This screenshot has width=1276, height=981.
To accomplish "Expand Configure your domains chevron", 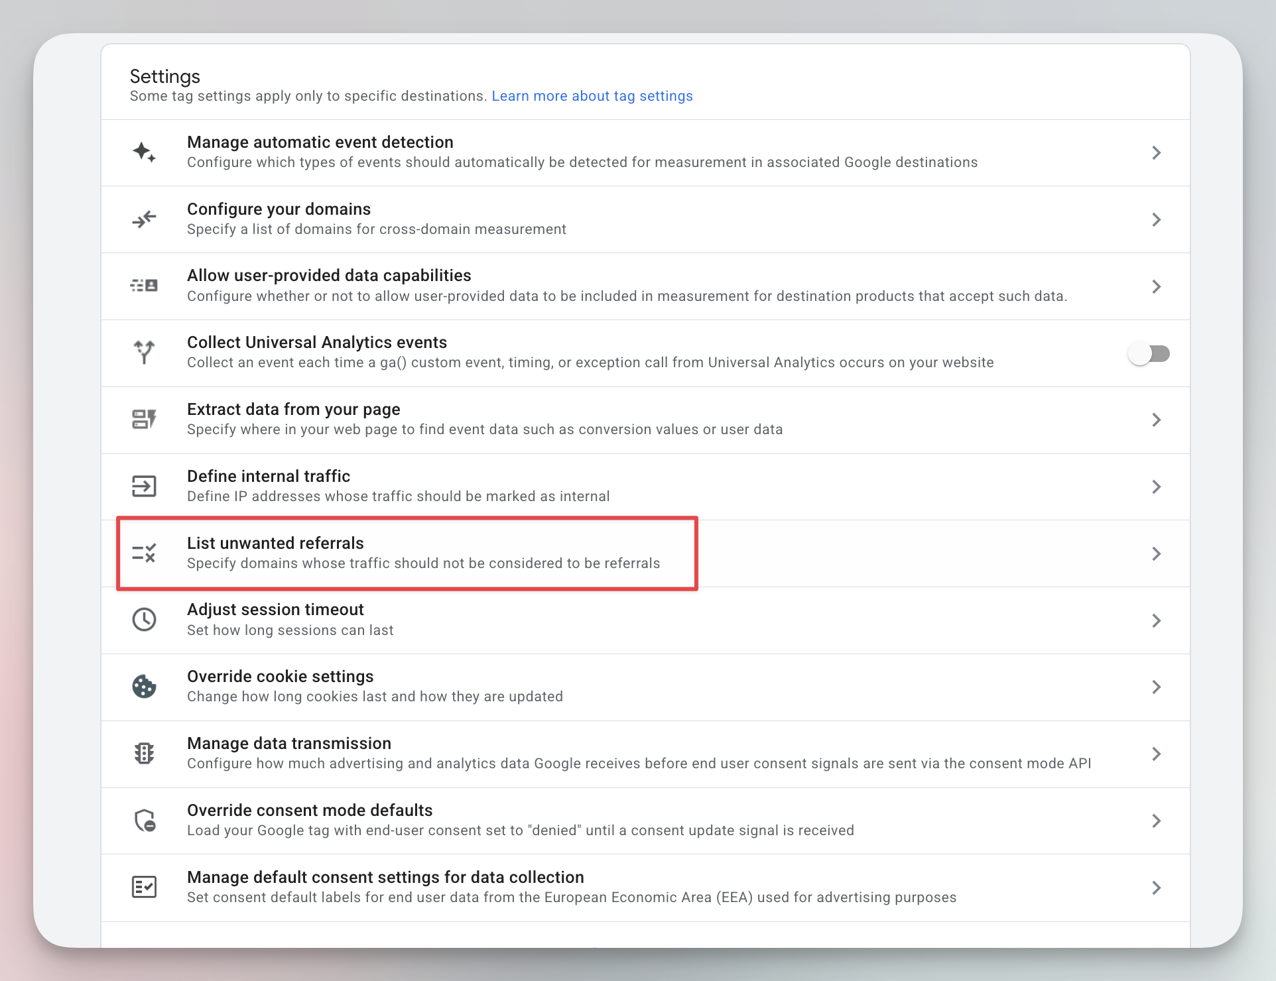I will (1157, 219).
